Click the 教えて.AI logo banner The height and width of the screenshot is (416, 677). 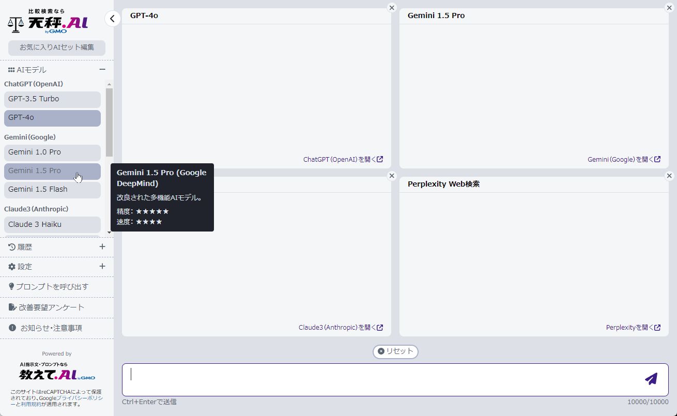[57, 372]
